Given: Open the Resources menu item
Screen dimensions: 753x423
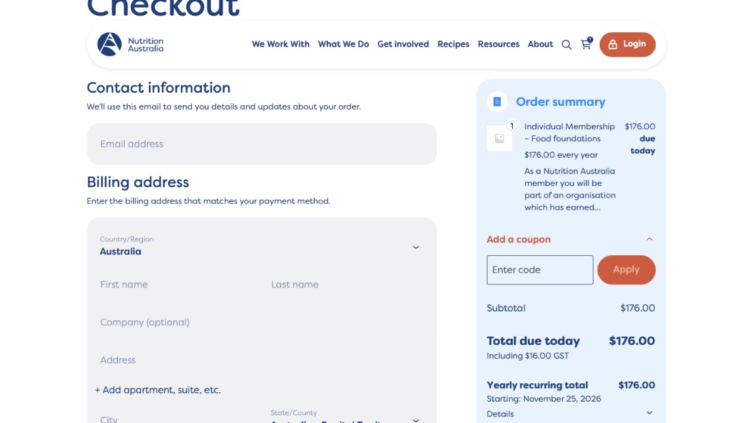Looking at the screenshot, I should click(498, 44).
